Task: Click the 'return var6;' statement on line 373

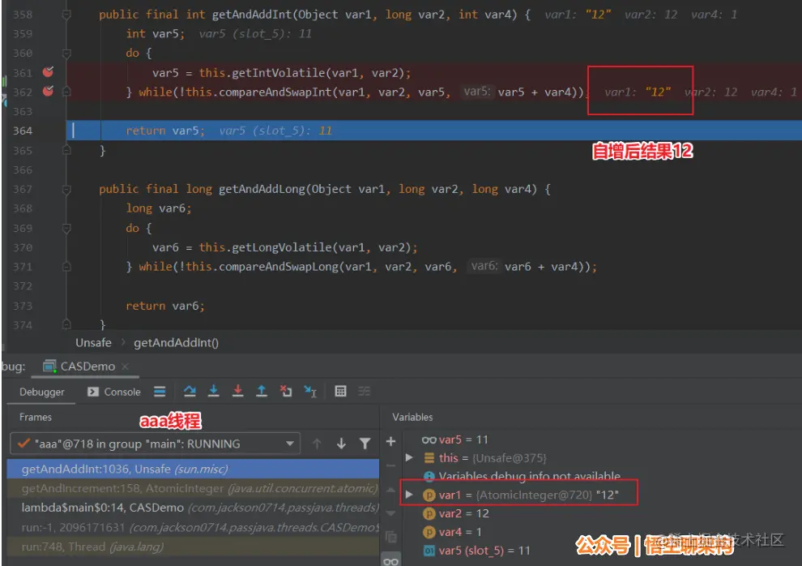Action: coord(165,306)
